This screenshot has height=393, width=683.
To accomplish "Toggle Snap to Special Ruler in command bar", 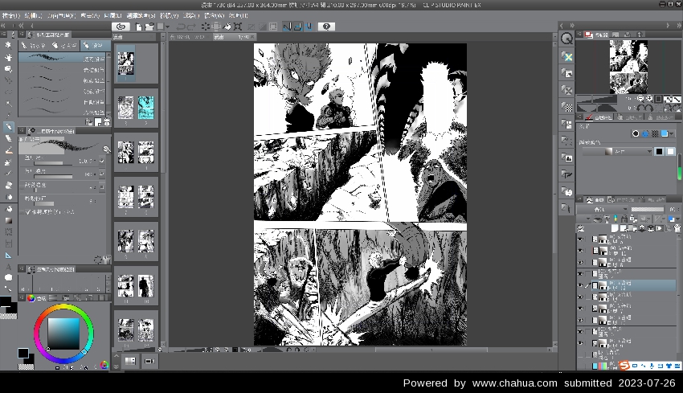I will pyautogui.click(x=298, y=27).
